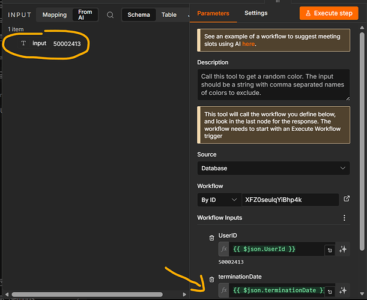Viewport: 367px width, 300px height.
Task: Click the '1 item' count label
Action: [16, 29]
